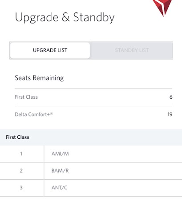This screenshot has height=209, width=182.
Task: Click the First Class label under Seats Remaining
Action: click(26, 97)
